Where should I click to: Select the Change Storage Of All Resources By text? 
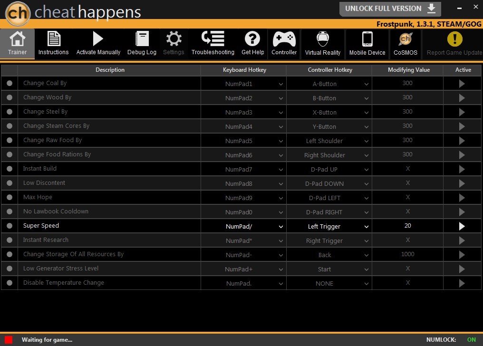[x=73, y=254]
